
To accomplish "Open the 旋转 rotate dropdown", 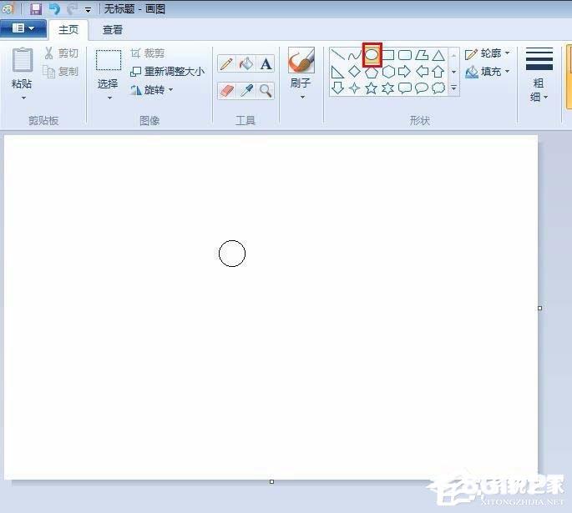I will (152, 89).
